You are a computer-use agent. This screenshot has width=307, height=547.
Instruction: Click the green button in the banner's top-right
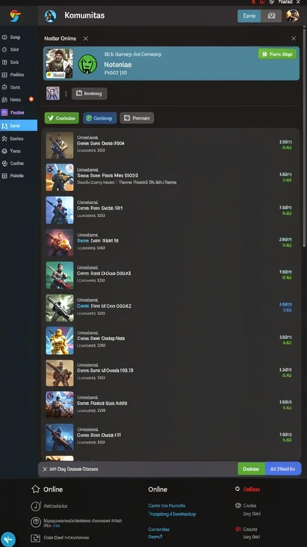[277, 54]
